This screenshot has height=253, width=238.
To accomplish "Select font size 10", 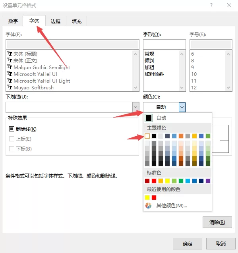I will click(194, 74).
